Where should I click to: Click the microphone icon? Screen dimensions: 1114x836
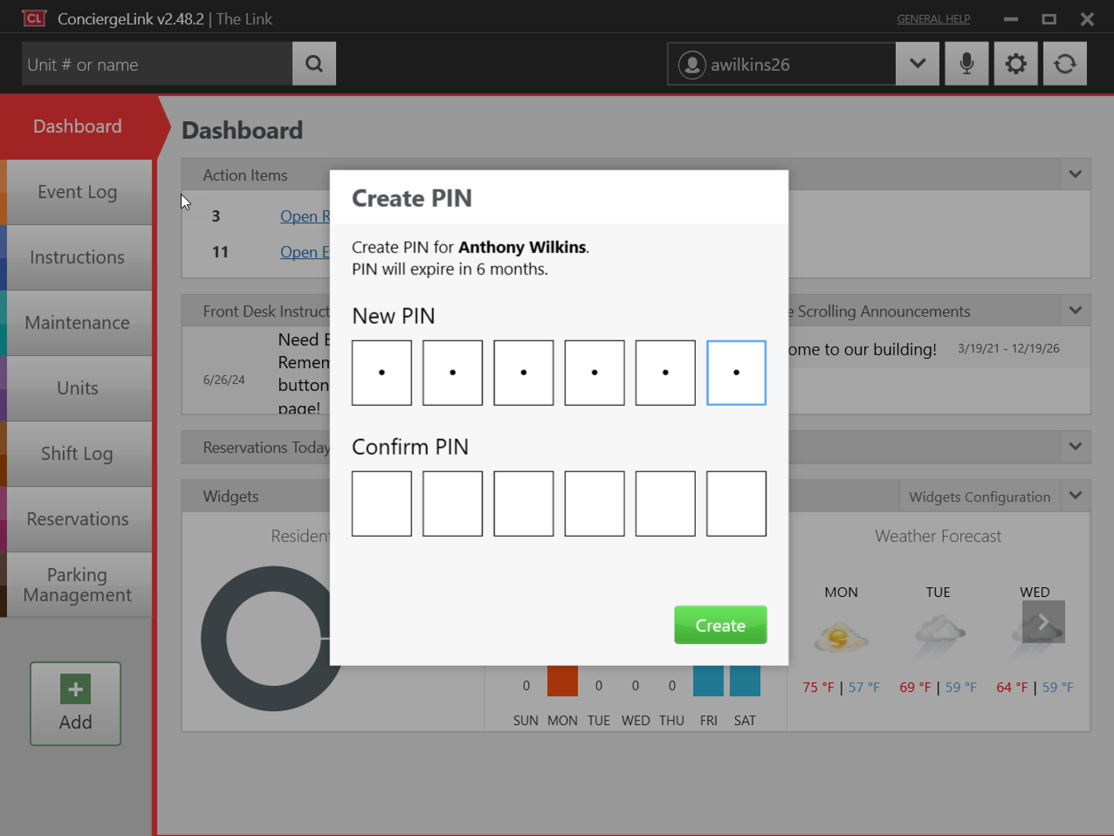(967, 64)
